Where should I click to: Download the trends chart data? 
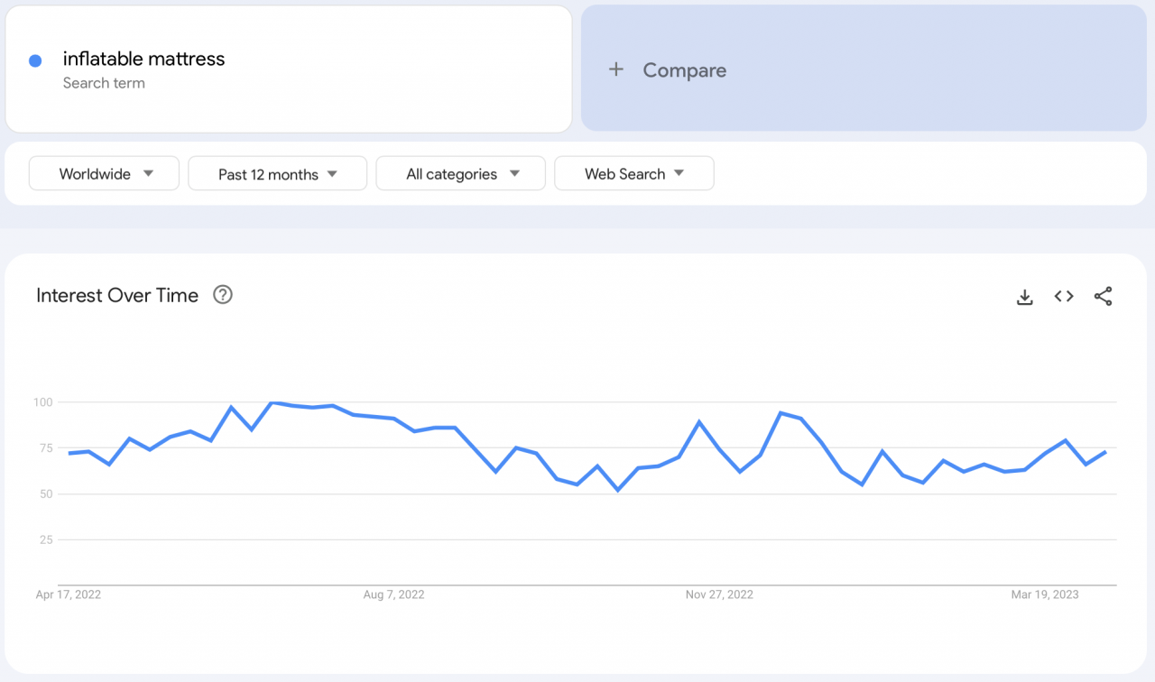pyautogui.click(x=1024, y=296)
